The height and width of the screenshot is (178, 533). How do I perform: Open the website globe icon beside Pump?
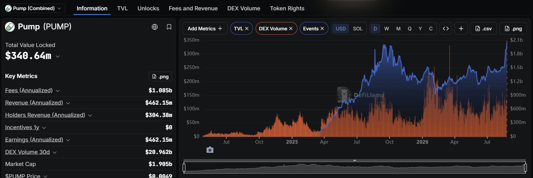pyautogui.click(x=155, y=27)
